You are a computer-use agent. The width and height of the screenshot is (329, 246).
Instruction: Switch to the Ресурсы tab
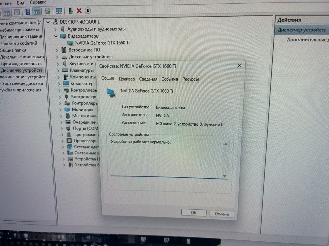point(190,79)
